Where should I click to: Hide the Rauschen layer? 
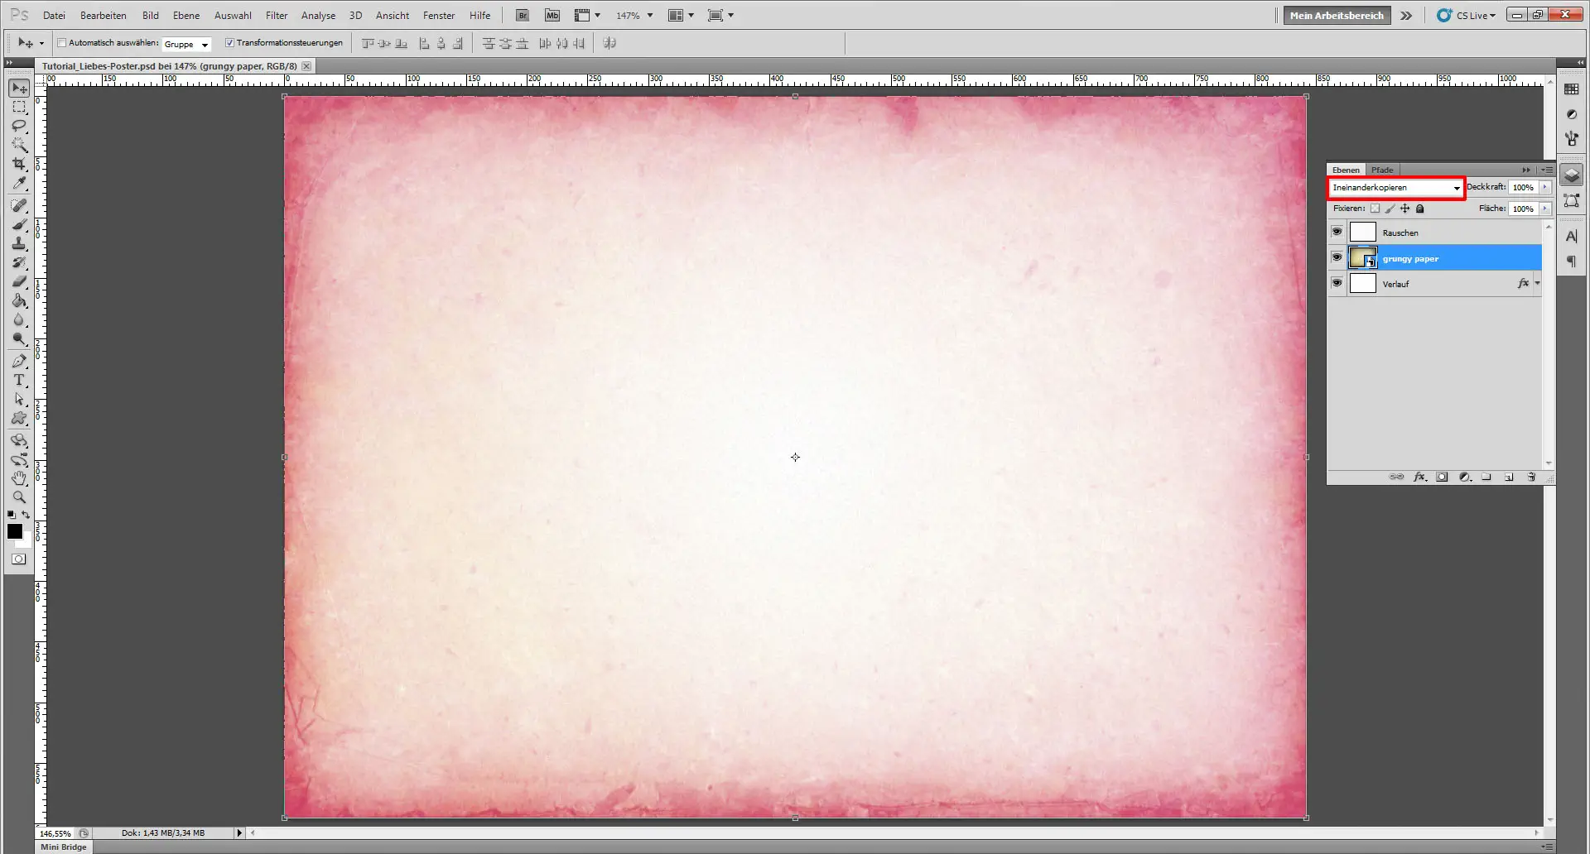tap(1337, 232)
